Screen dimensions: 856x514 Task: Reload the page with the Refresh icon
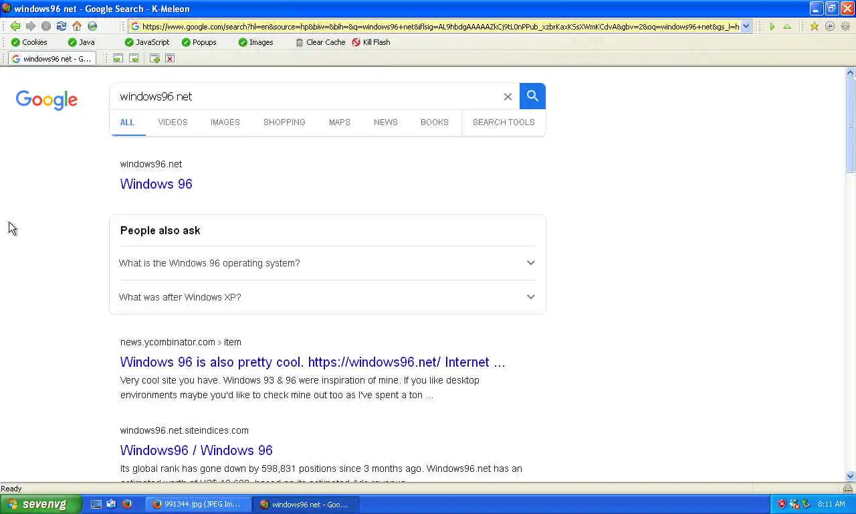click(x=61, y=26)
